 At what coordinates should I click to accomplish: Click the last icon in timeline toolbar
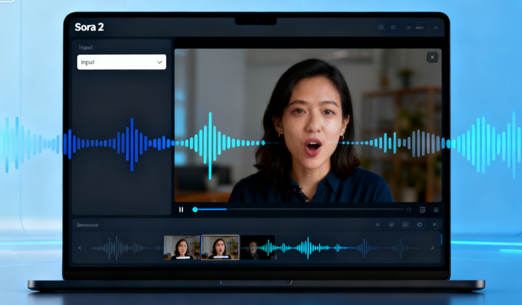click(434, 225)
